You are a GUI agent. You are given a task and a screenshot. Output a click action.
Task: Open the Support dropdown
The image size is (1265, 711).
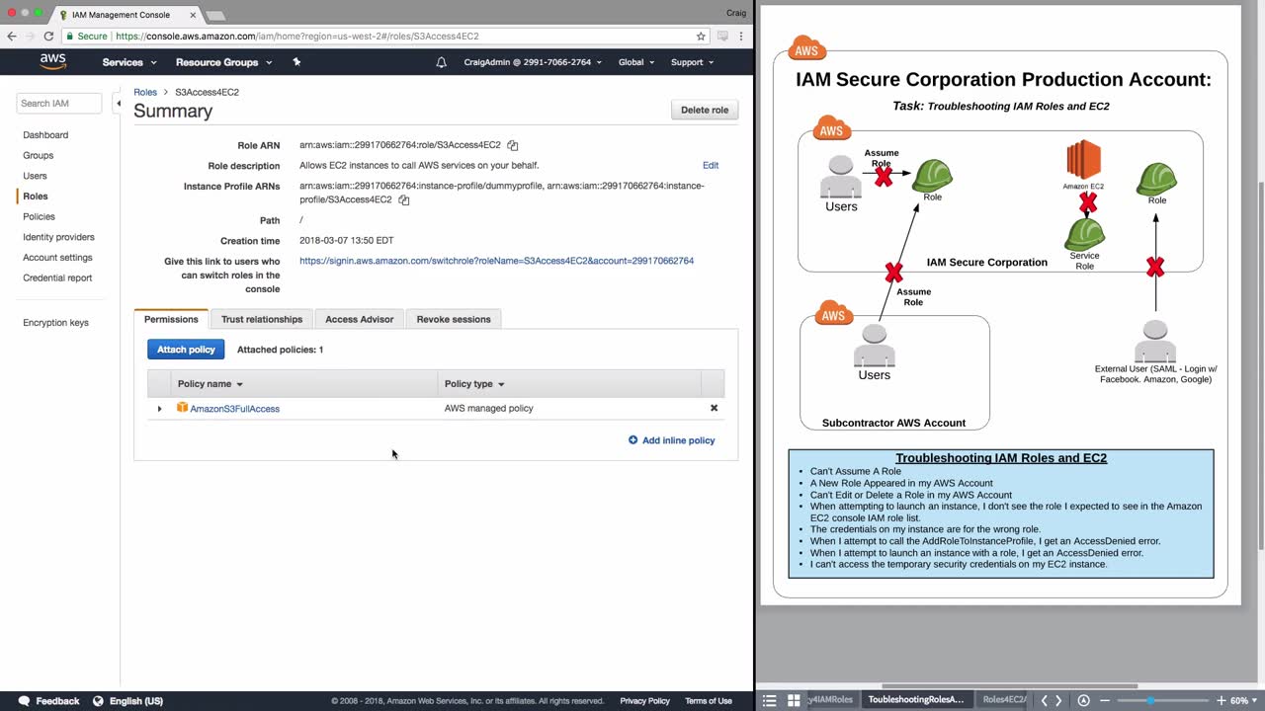pos(692,62)
